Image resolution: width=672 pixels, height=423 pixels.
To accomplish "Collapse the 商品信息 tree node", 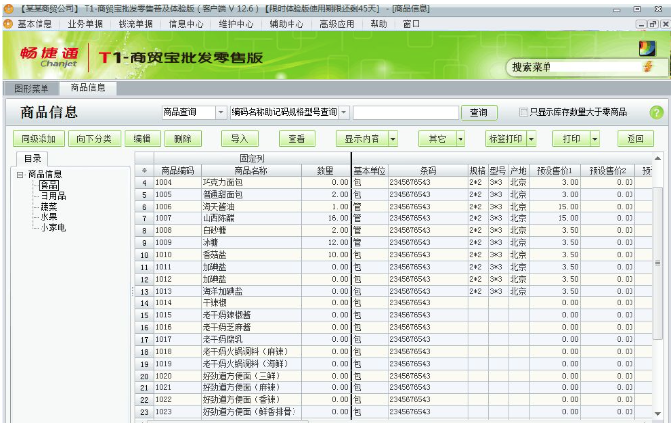I will point(20,174).
